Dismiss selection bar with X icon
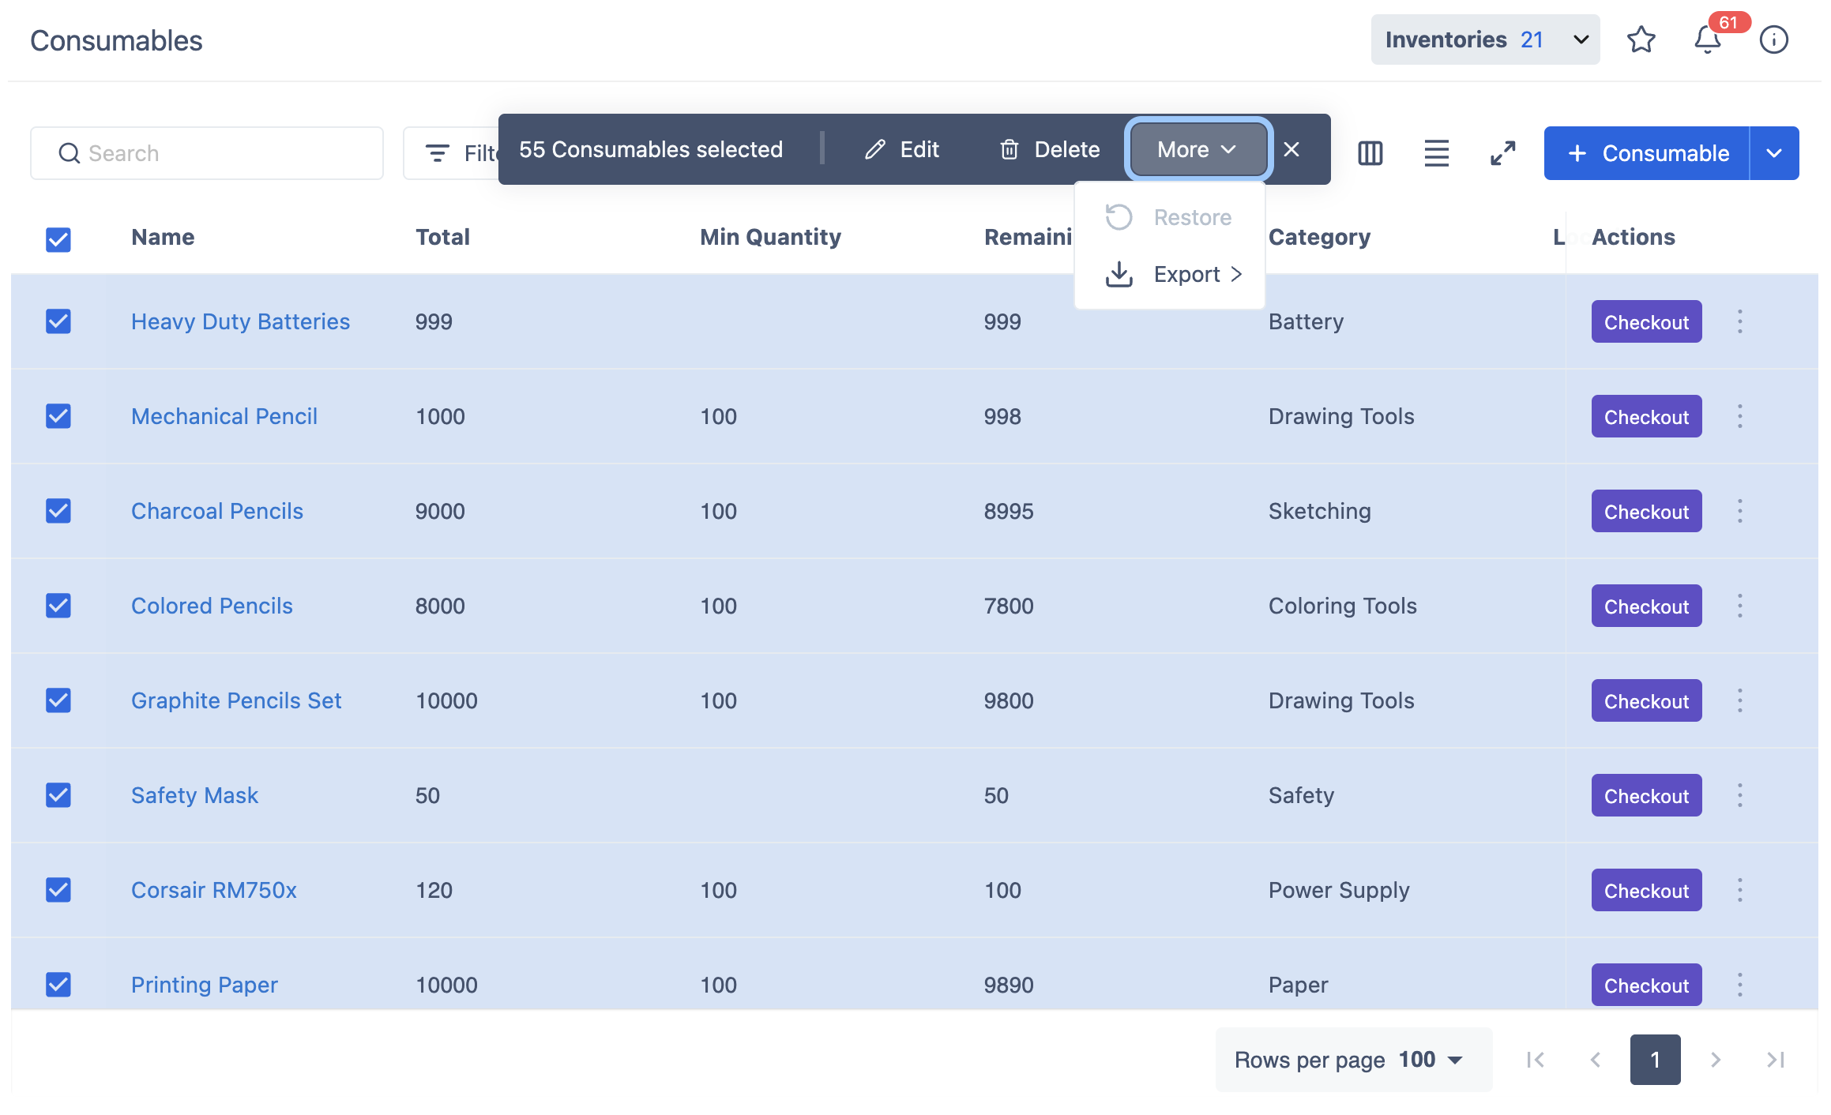Viewport: 1831px width, 1115px height. tap(1291, 149)
